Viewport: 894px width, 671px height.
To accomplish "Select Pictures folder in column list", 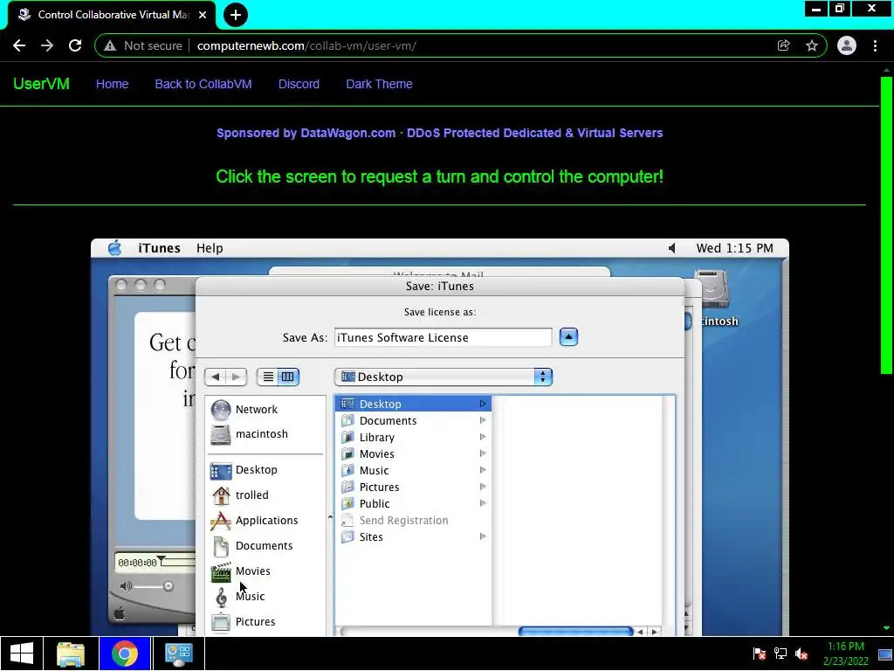I will click(413, 487).
